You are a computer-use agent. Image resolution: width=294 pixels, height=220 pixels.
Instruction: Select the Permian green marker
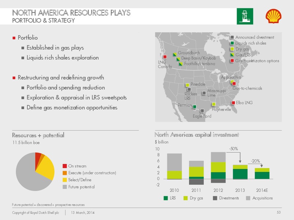[195, 107]
